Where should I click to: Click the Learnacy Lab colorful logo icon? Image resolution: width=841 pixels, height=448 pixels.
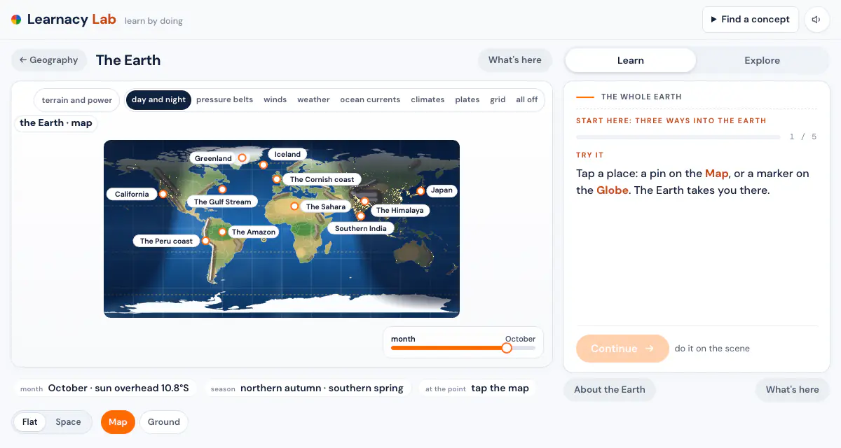point(16,20)
